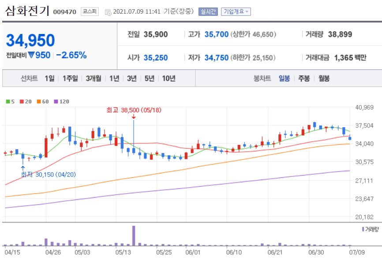
Task: Click the red down arrow at the high marker
Action: point(134,117)
